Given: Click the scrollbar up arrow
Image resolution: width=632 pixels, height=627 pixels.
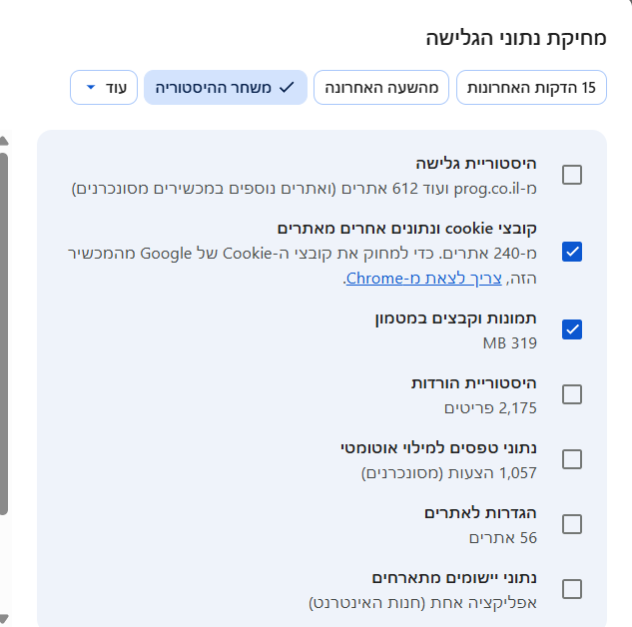Looking at the screenshot, I should click(x=4, y=141).
